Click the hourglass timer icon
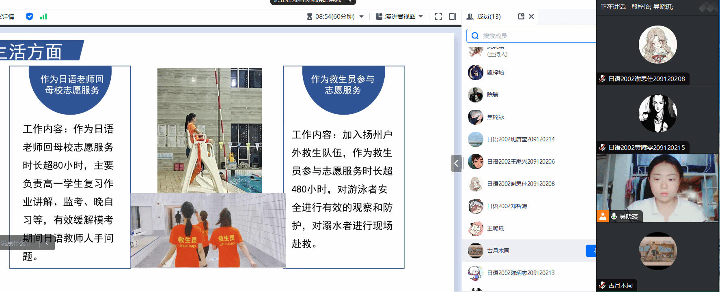 310,17
